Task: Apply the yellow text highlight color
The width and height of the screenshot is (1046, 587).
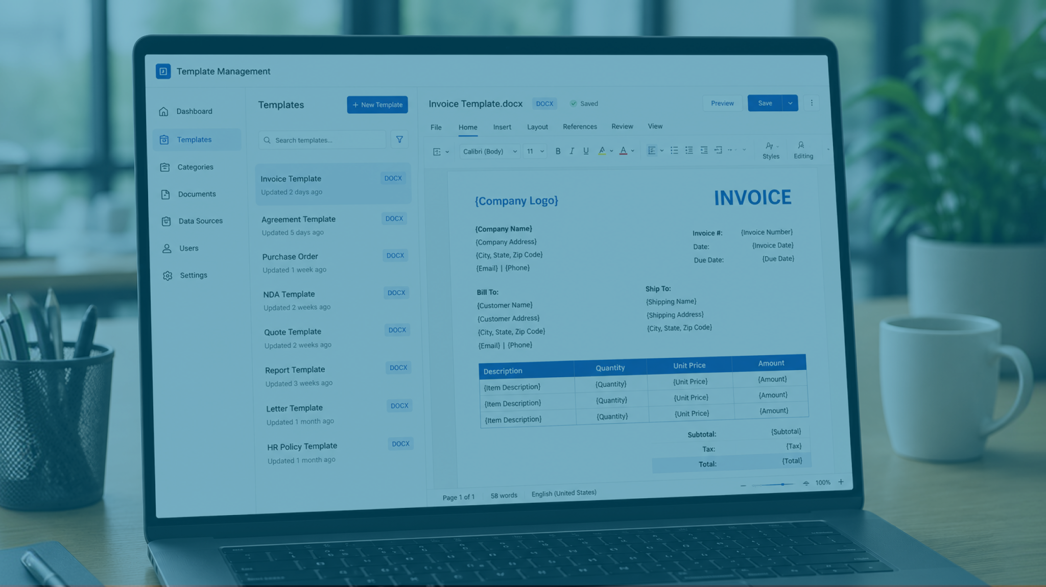Action: tap(602, 151)
